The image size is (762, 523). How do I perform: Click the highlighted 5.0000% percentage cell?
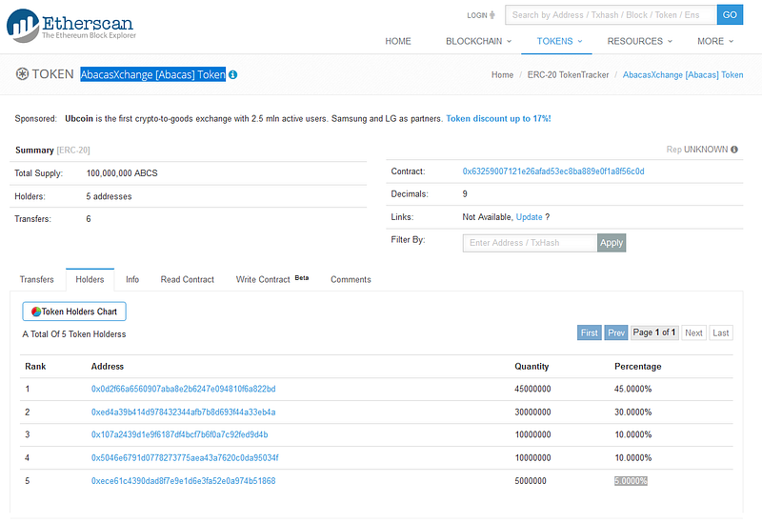631,481
